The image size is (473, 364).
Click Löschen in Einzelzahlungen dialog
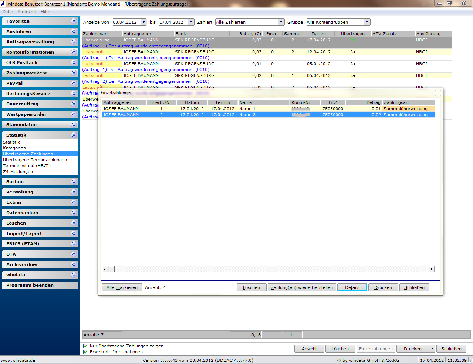tap(251, 287)
